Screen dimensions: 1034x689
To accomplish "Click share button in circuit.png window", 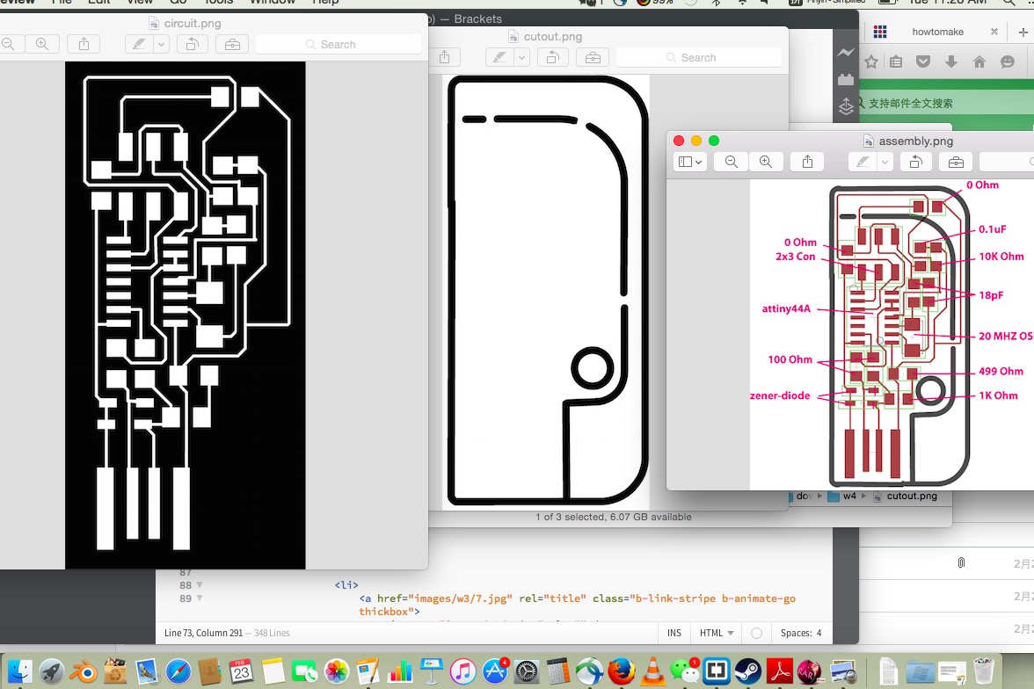I will [x=84, y=44].
